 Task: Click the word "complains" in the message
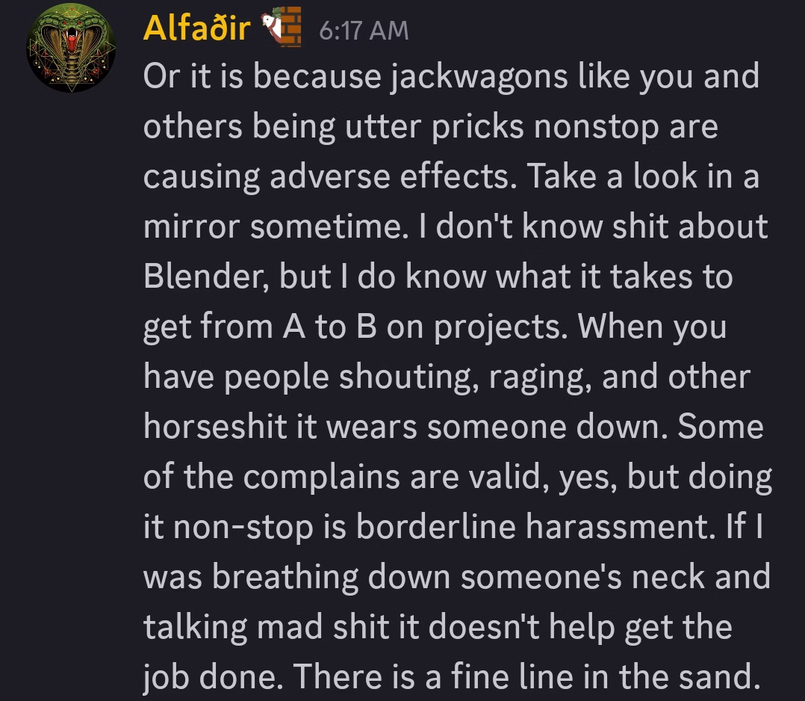click(x=321, y=478)
